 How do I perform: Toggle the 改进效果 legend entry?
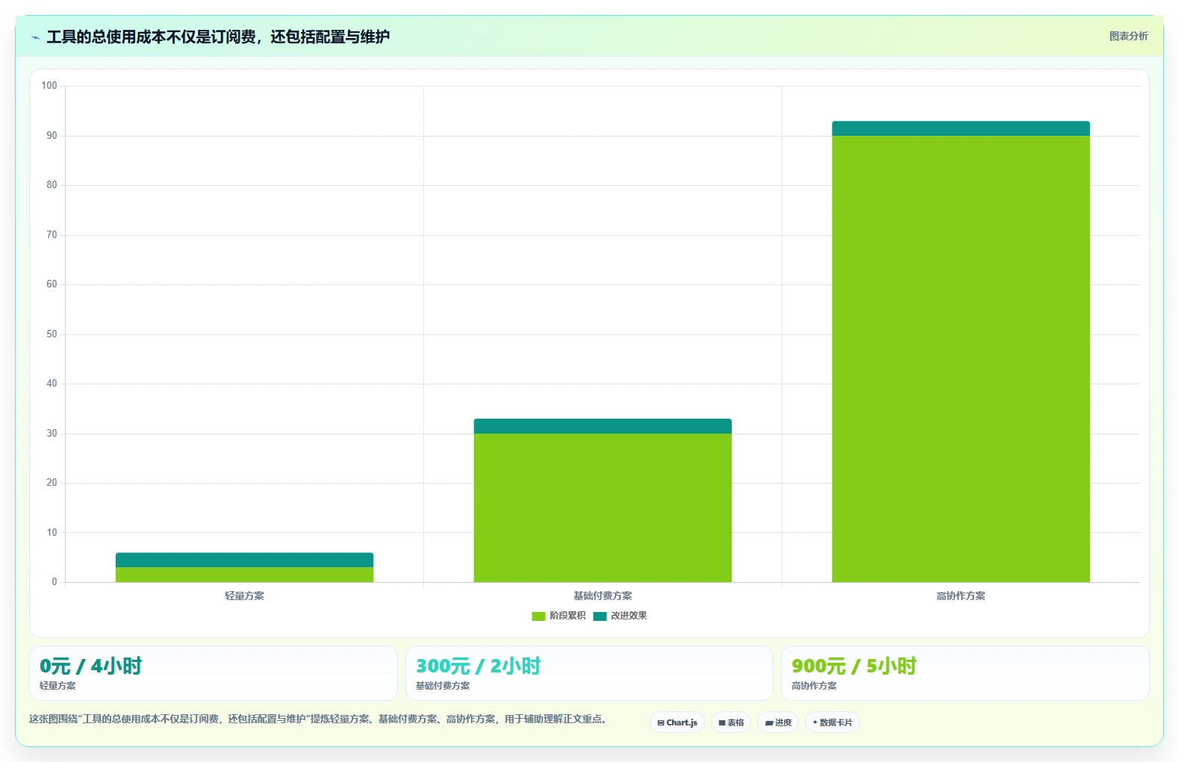(620, 616)
